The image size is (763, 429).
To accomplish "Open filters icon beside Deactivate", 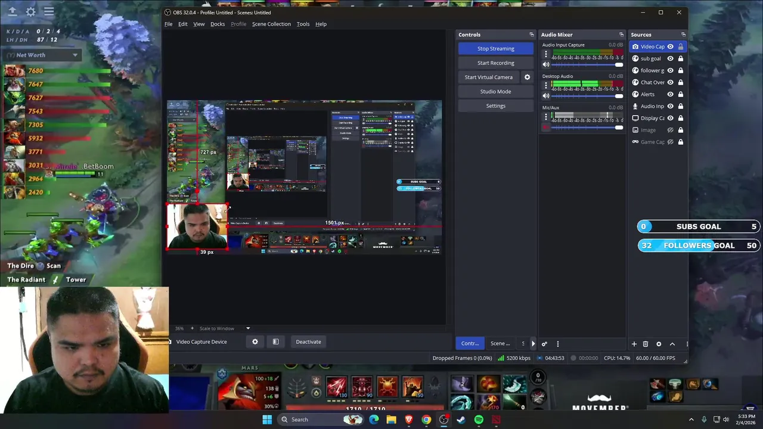I will point(275,341).
